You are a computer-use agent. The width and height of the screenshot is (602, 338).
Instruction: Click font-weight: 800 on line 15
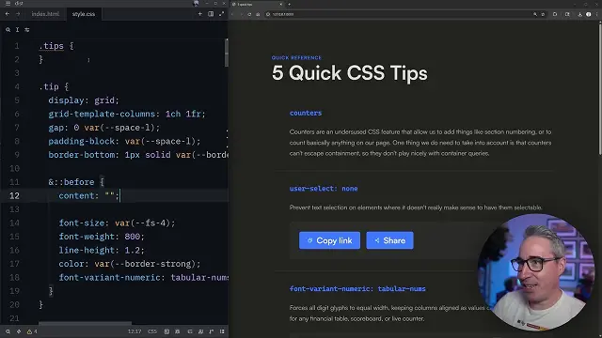click(x=102, y=237)
